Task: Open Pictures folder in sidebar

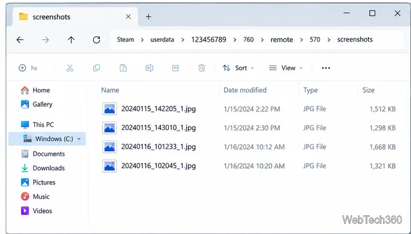Action: (38, 183)
